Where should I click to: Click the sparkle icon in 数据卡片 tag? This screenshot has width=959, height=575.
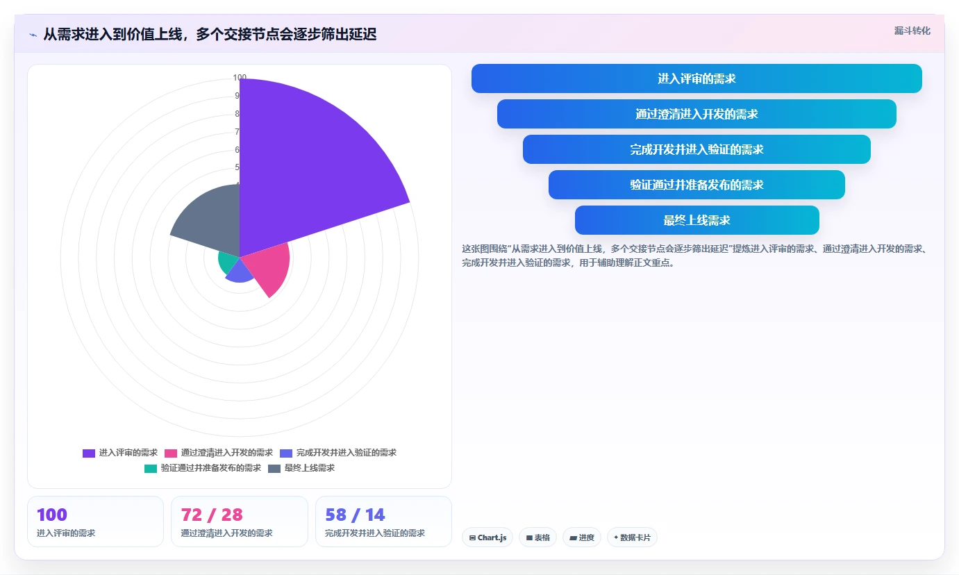(x=616, y=537)
